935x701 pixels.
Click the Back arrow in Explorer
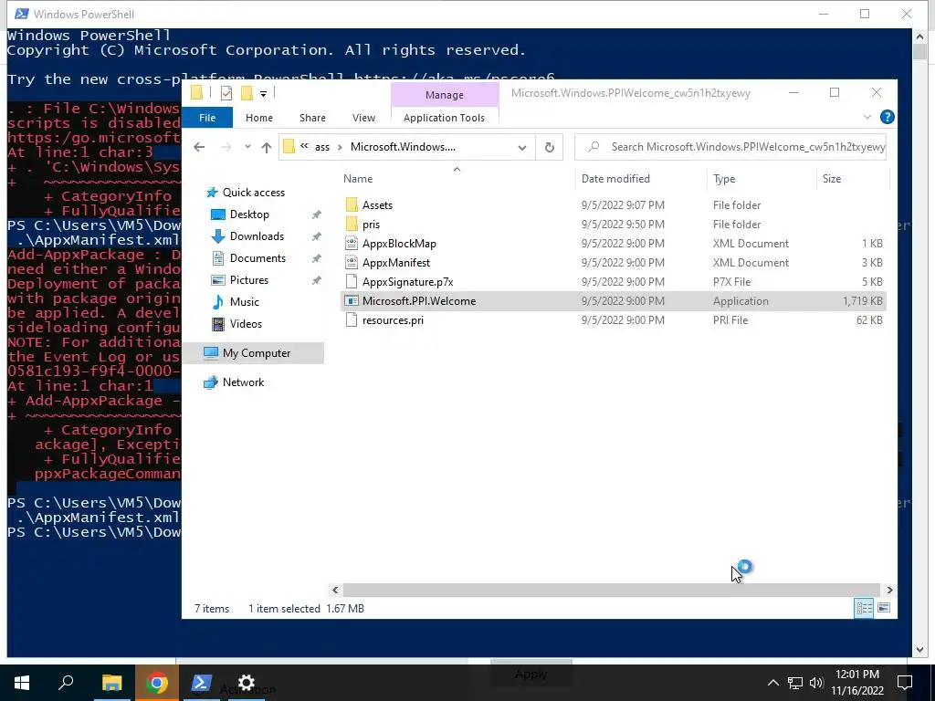click(199, 147)
